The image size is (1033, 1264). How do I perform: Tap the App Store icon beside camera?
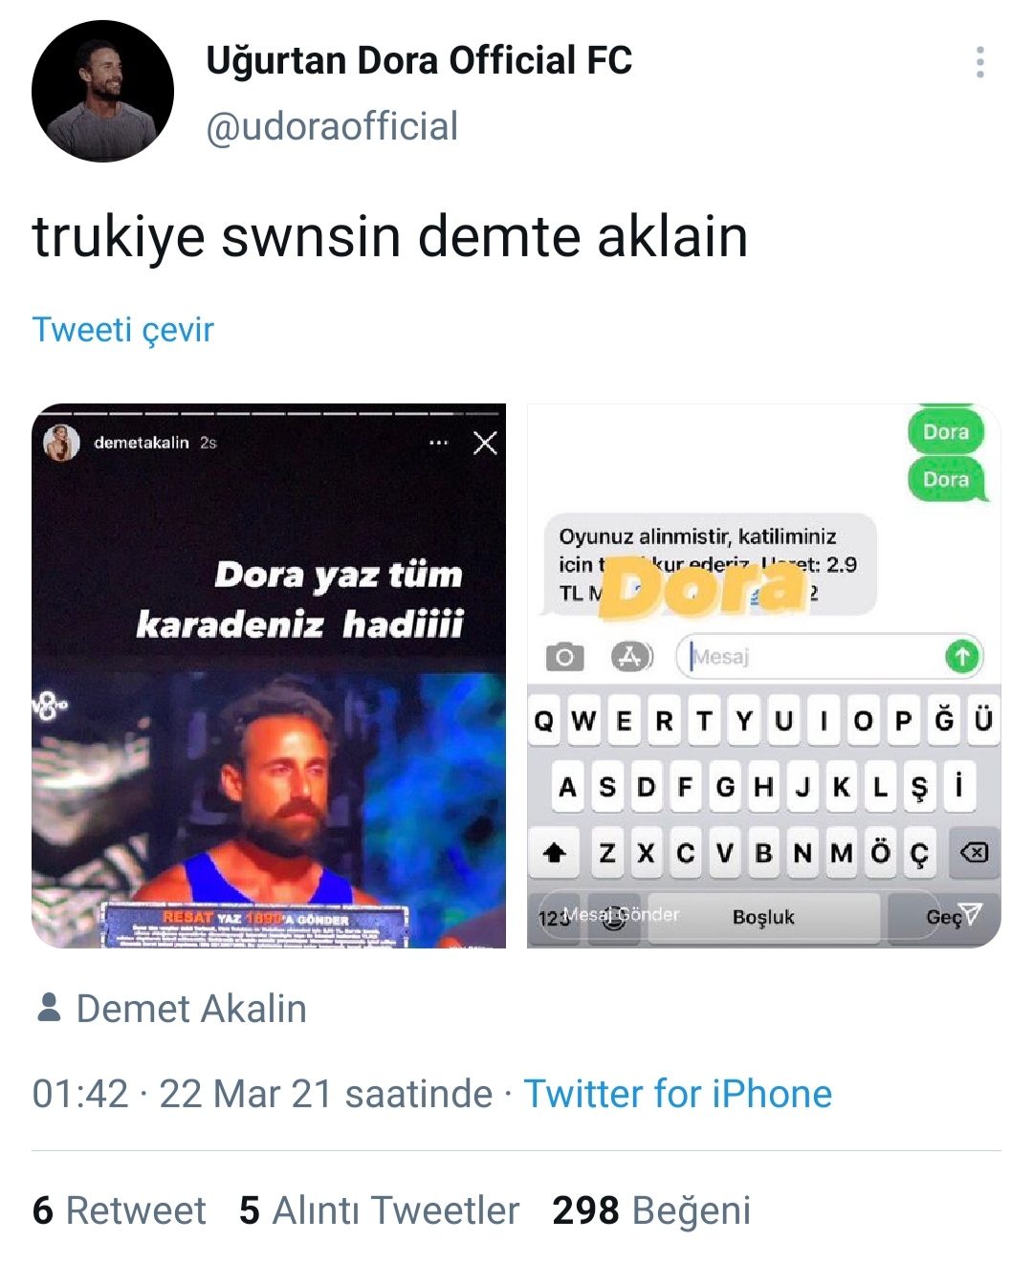coord(631,657)
